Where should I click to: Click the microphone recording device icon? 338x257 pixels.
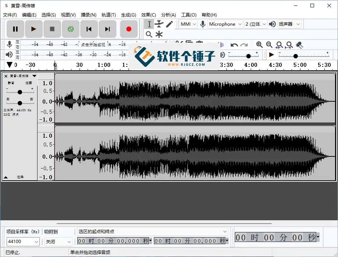pos(203,24)
